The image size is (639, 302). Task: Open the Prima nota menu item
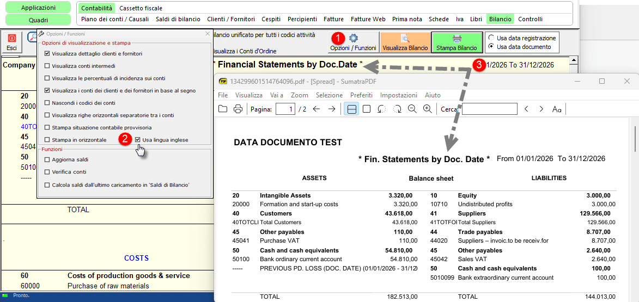point(407,19)
